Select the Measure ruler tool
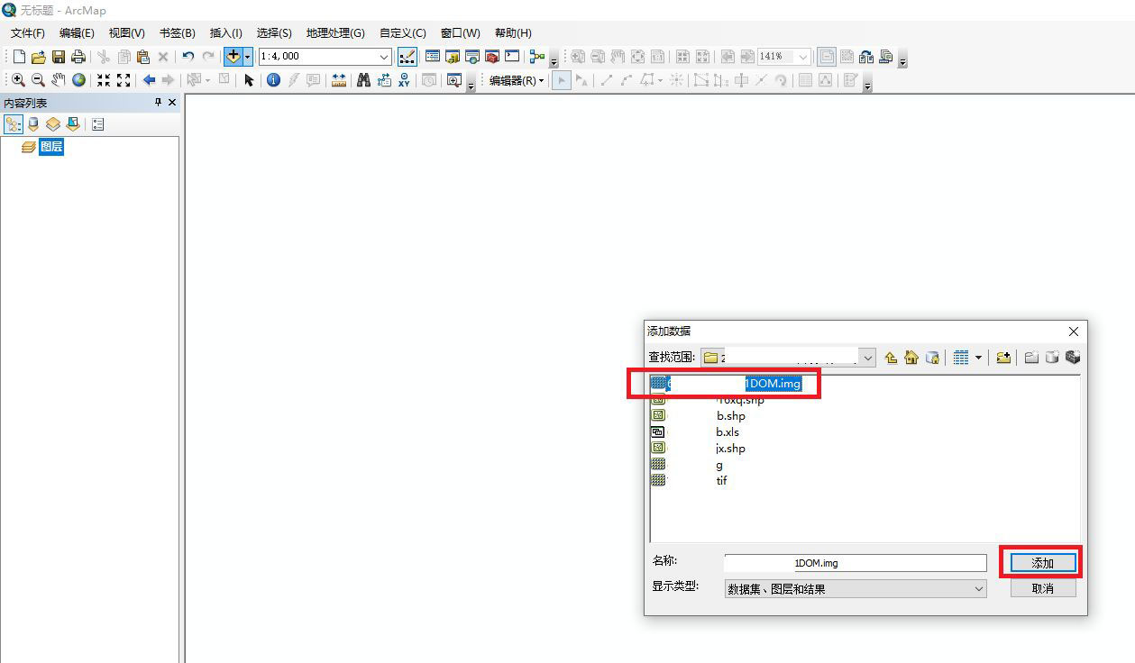Screen dimensions: 1135x663 (339, 80)
